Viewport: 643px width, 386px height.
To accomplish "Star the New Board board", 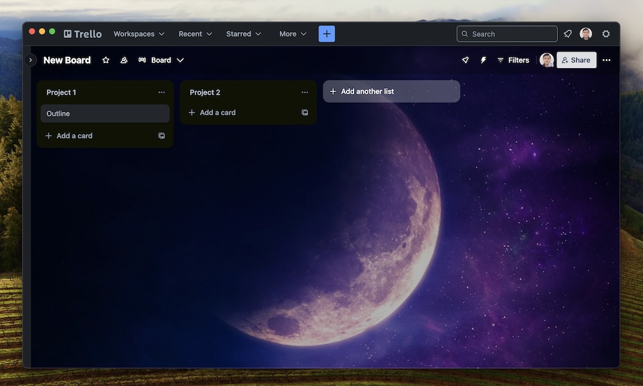I will [106, 60].
